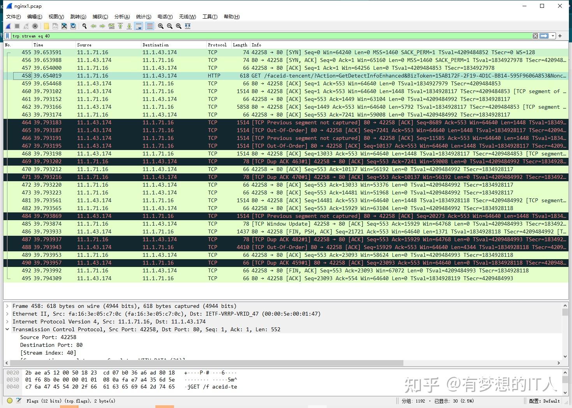Screen dimensions: 572x408
Task: Click the zoom in magnifier icon
Action: click(x=161, y=26)
